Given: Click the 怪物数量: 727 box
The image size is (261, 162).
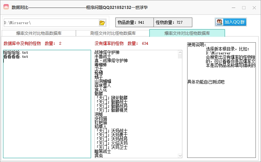Looking at the screenshot, I should coord(173,22).
